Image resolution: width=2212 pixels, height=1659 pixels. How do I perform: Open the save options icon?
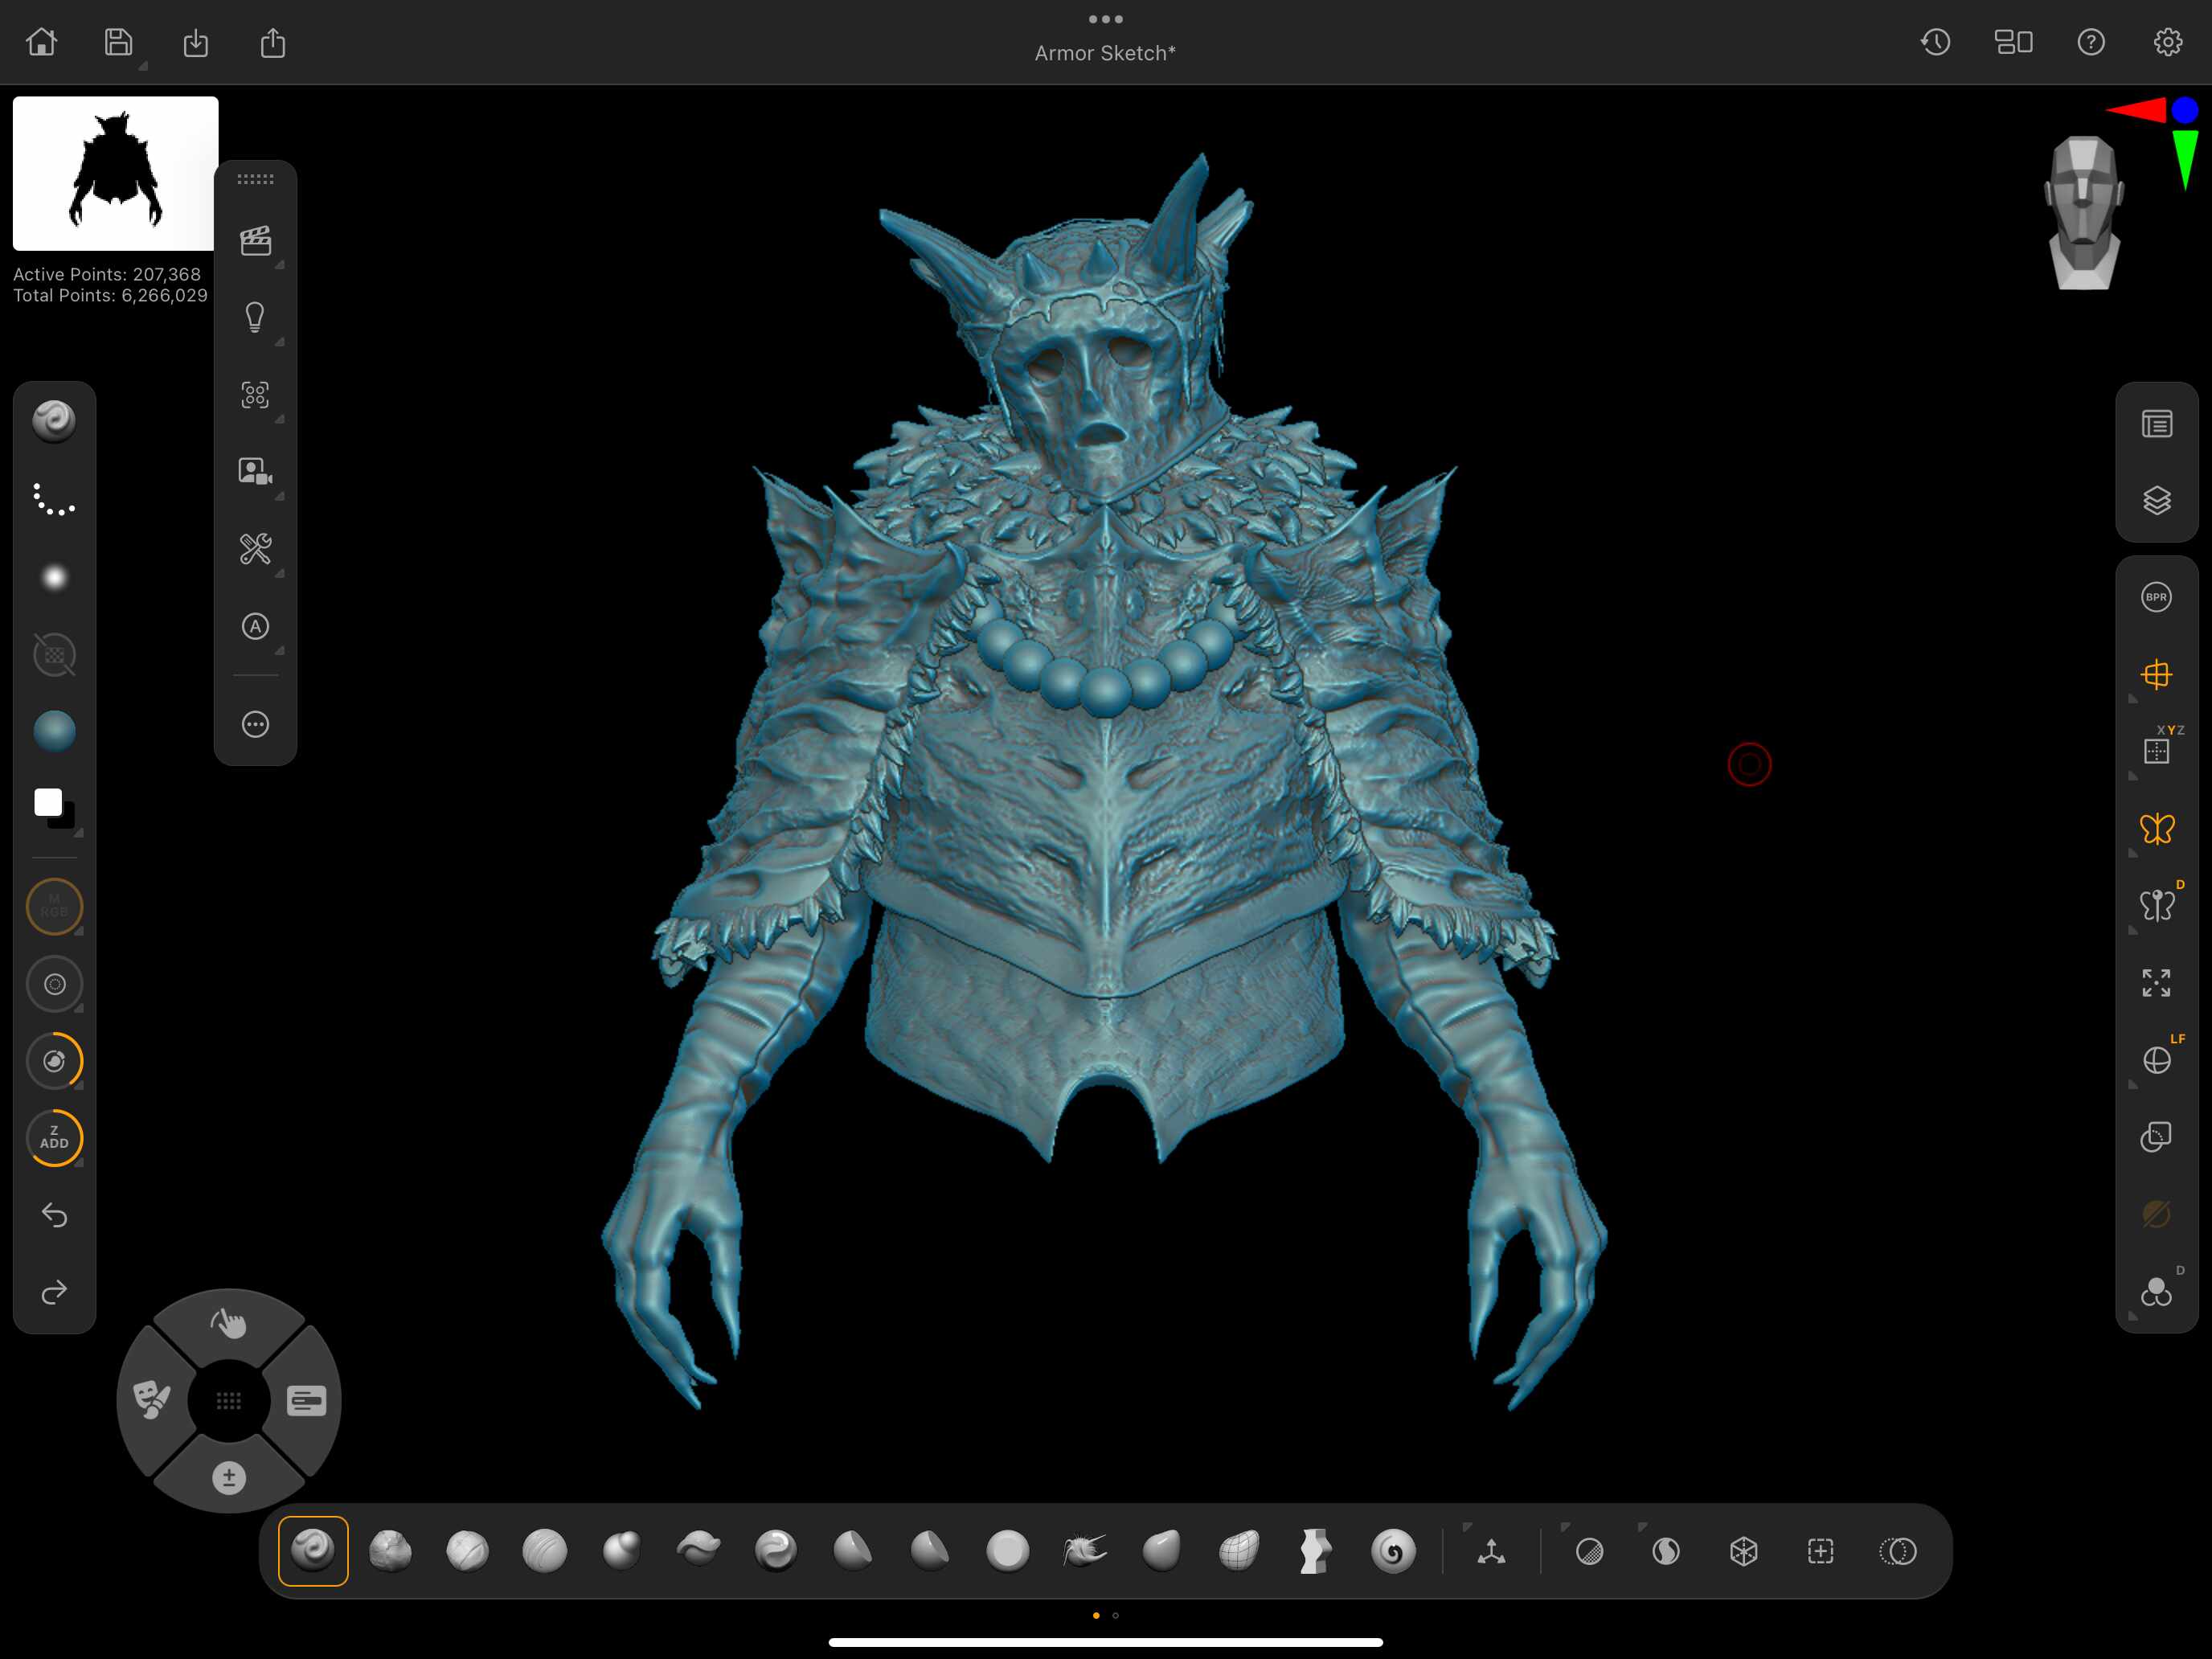tap(119, 42)
